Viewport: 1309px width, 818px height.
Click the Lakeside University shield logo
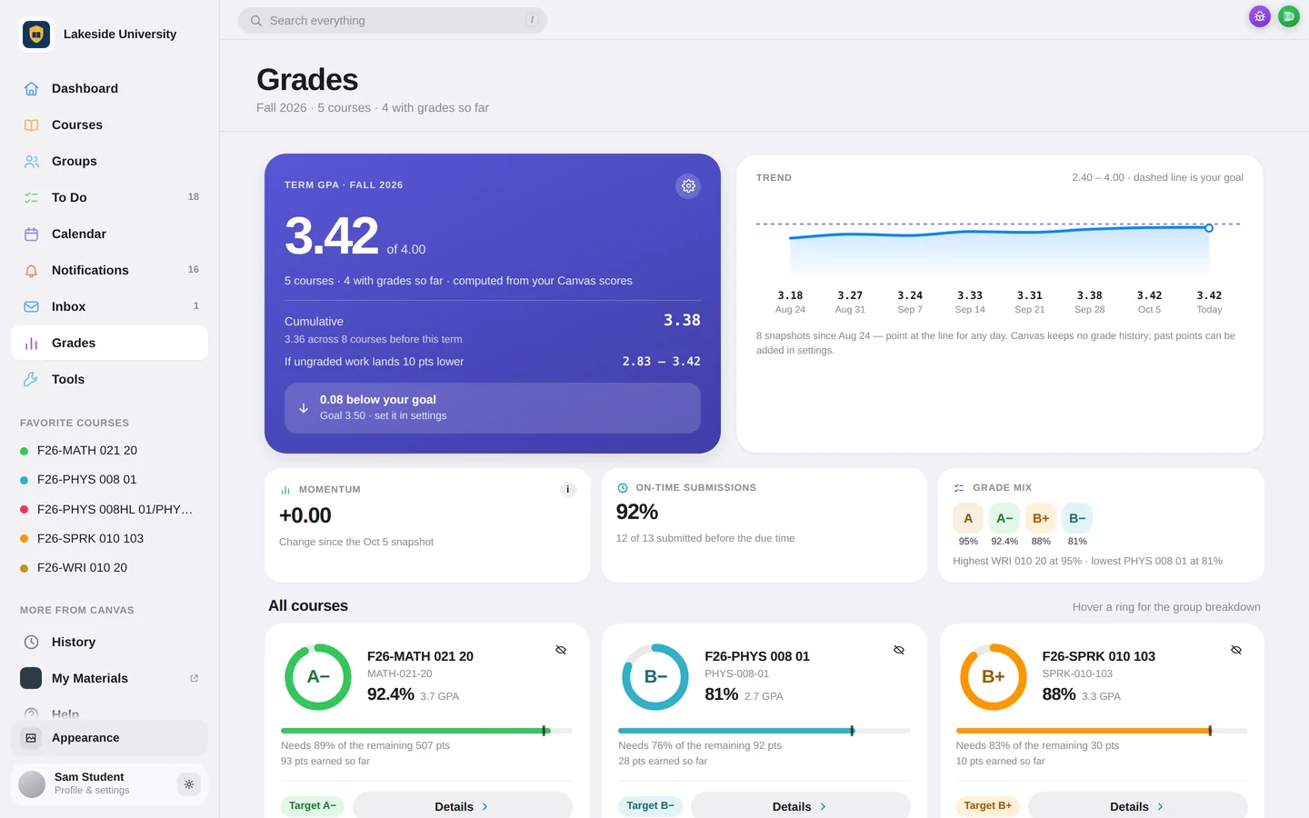[x=36, y=35]
